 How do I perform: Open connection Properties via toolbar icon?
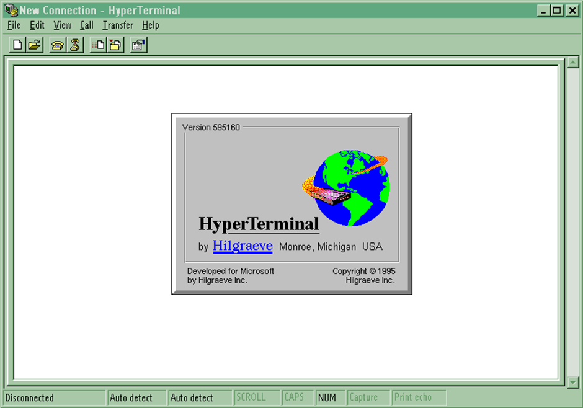pos(138,44)
